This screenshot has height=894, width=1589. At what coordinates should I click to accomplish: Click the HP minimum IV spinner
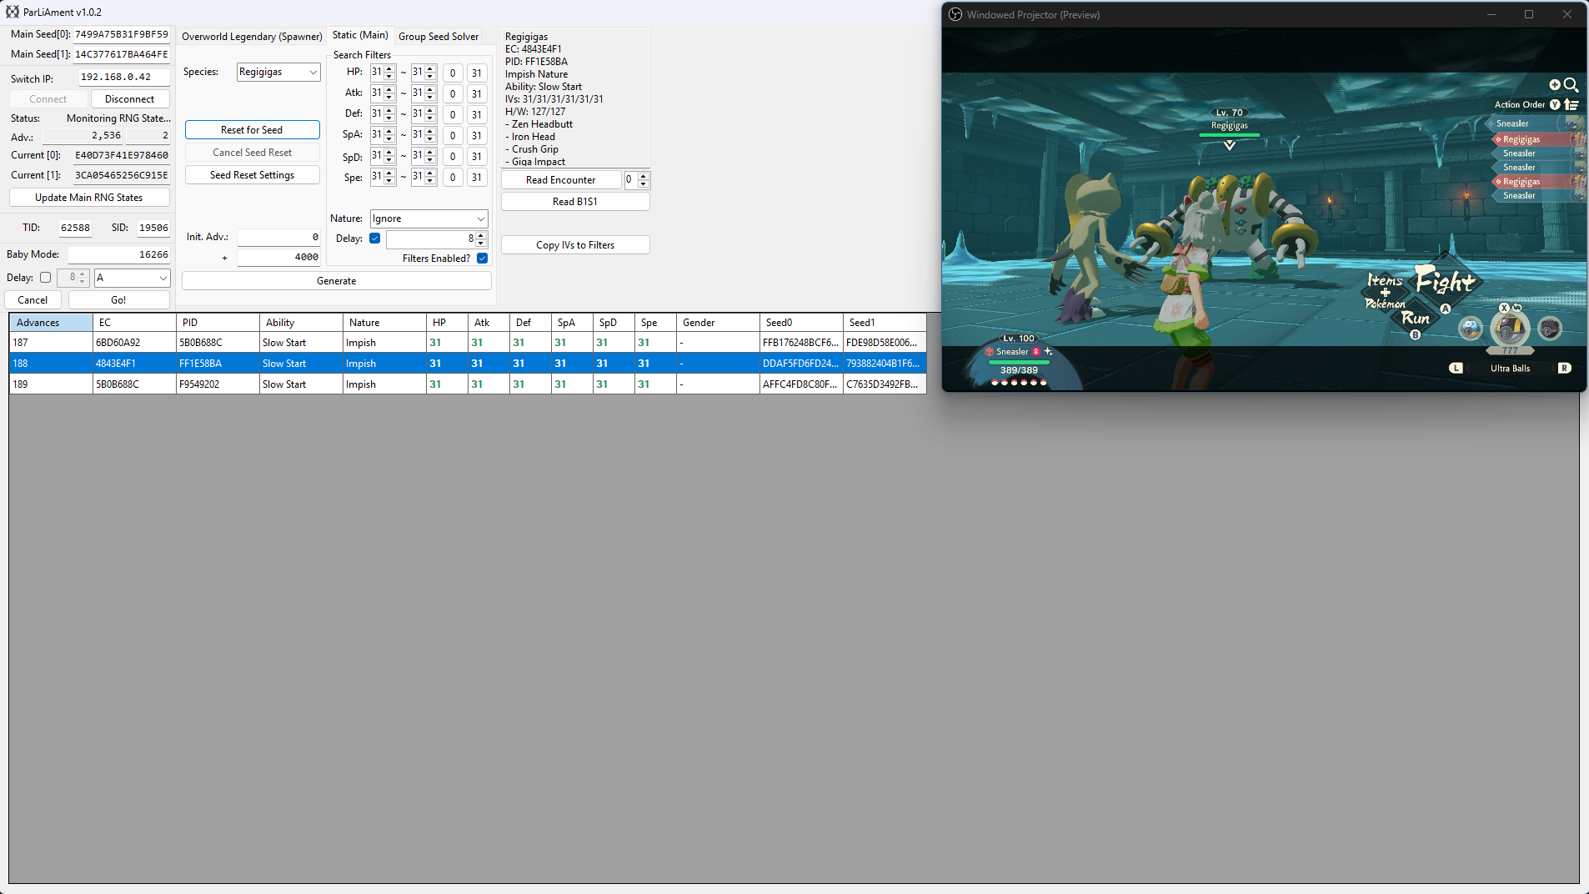pyautogui.click(x=383, y=73)
